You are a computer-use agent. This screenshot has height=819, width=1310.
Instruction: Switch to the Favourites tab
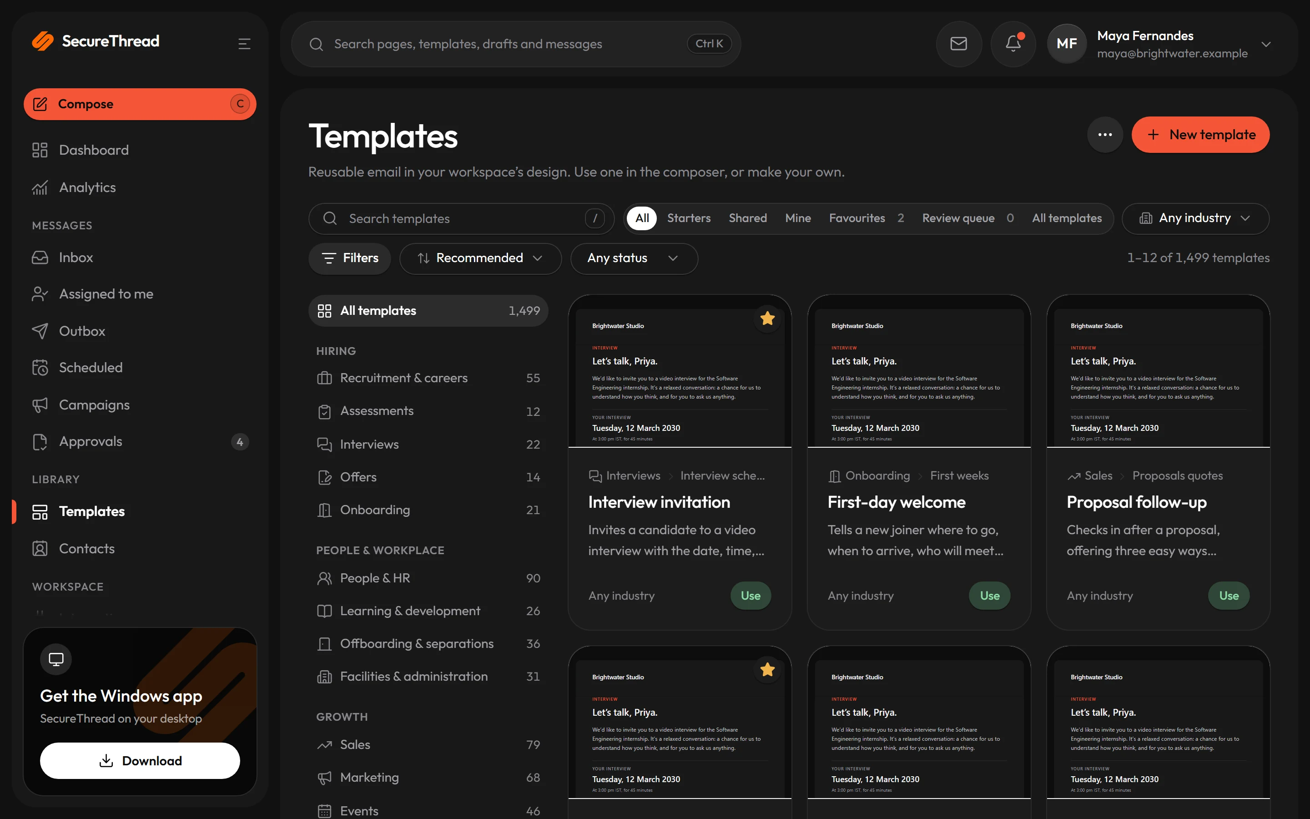click(x=866, y=218)
